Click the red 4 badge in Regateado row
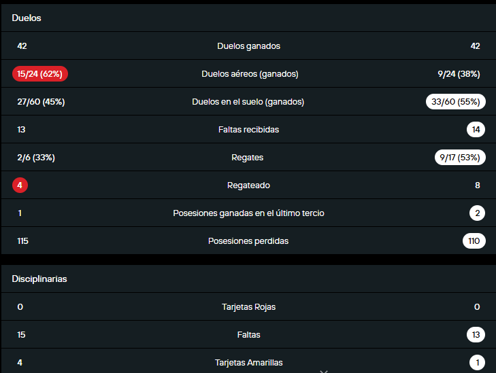496x373 pixels. (20, 185)
